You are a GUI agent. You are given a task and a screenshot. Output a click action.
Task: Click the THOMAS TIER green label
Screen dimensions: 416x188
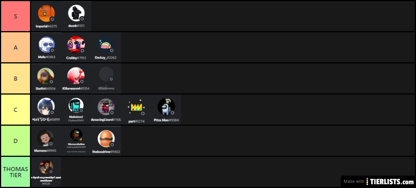(15, 172)
